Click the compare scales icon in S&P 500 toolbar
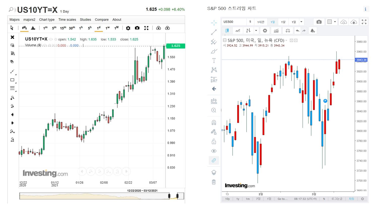 pos(288,31)
